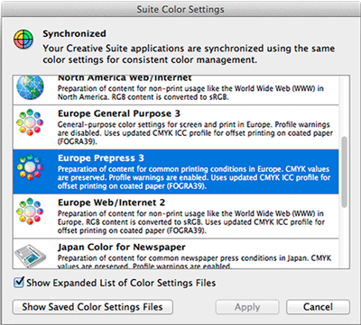The height and width of the screenshot is (325, 361).
Task: Cancel the Suite Color Settings dialog
Action: pos(318,307)
